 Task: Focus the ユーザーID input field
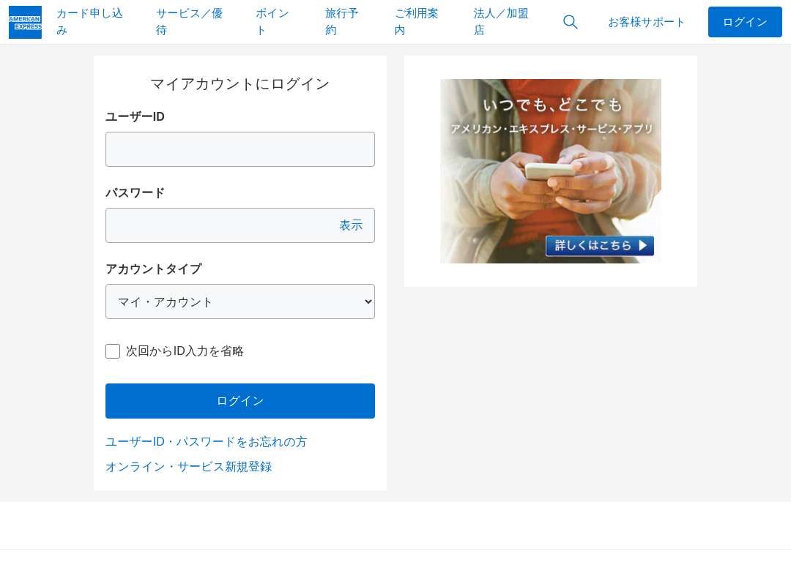240,149
